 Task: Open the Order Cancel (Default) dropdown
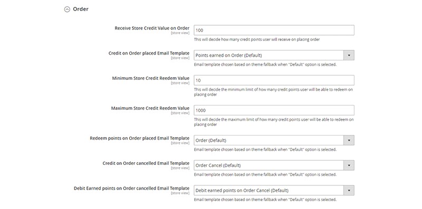coord(274,165)
